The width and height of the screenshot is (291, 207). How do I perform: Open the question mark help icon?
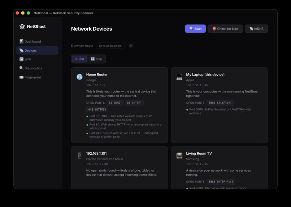[131, 46]
